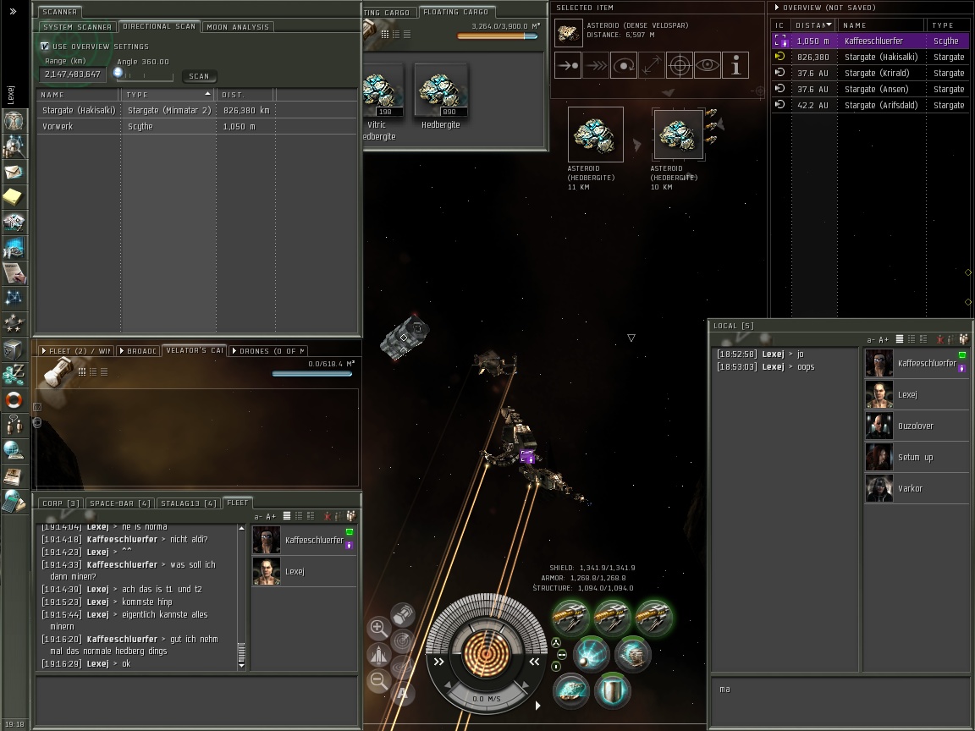Click the ship speed gauge 0.0 M/S
The image size is (975, 731).
coord(487,699)
